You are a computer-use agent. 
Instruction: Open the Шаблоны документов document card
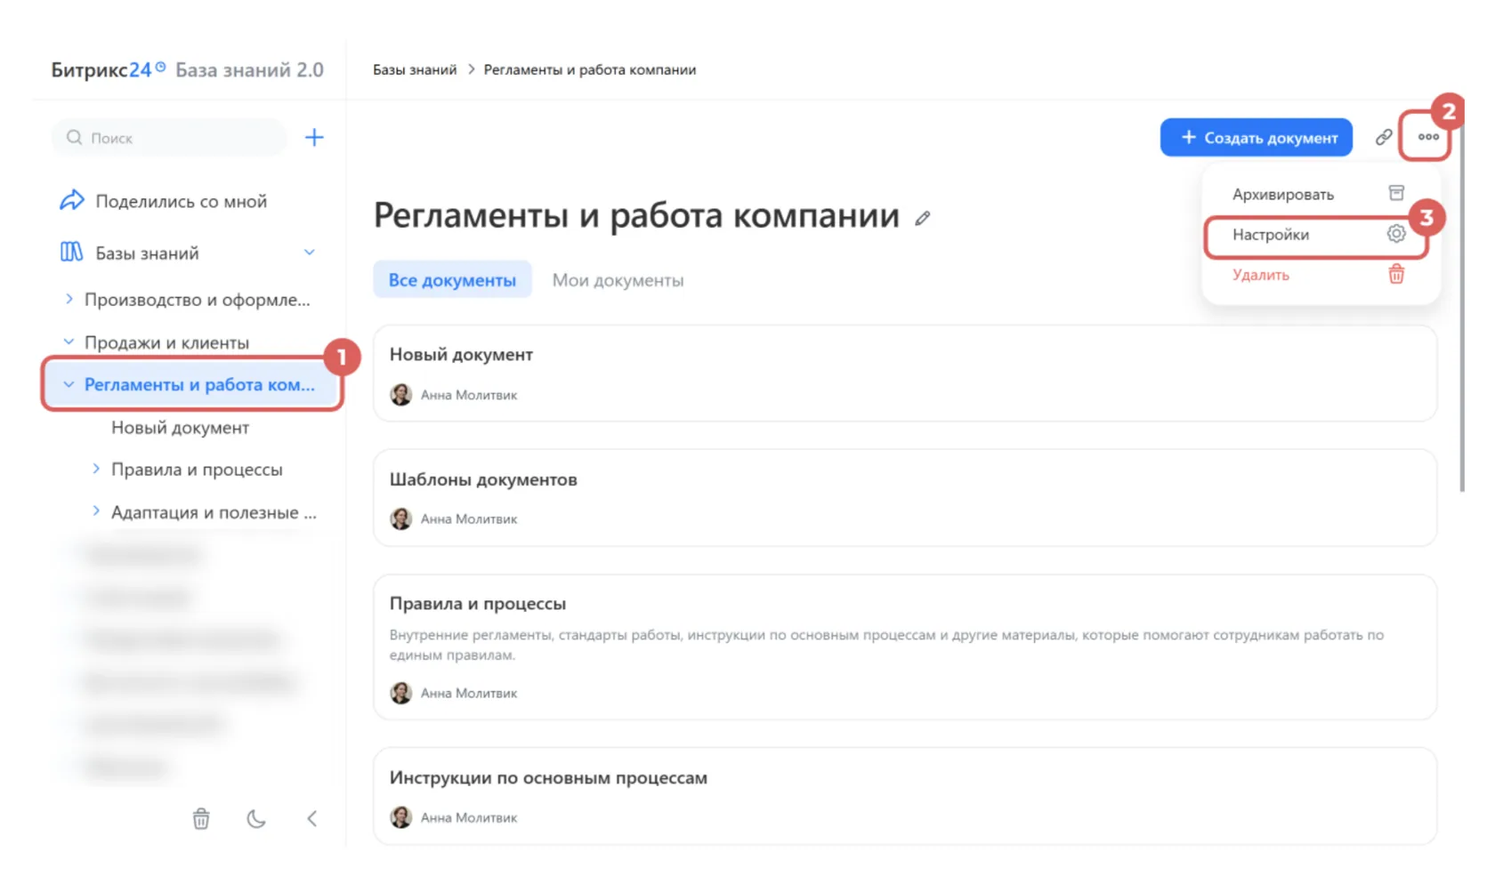(905, 498)
